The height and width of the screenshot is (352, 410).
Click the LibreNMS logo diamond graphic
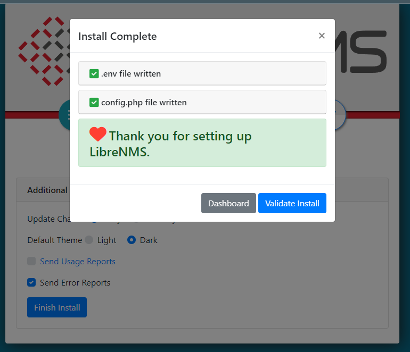44,51
